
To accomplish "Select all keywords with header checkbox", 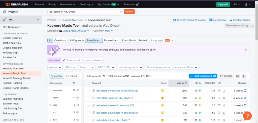I will click(88, 83).
